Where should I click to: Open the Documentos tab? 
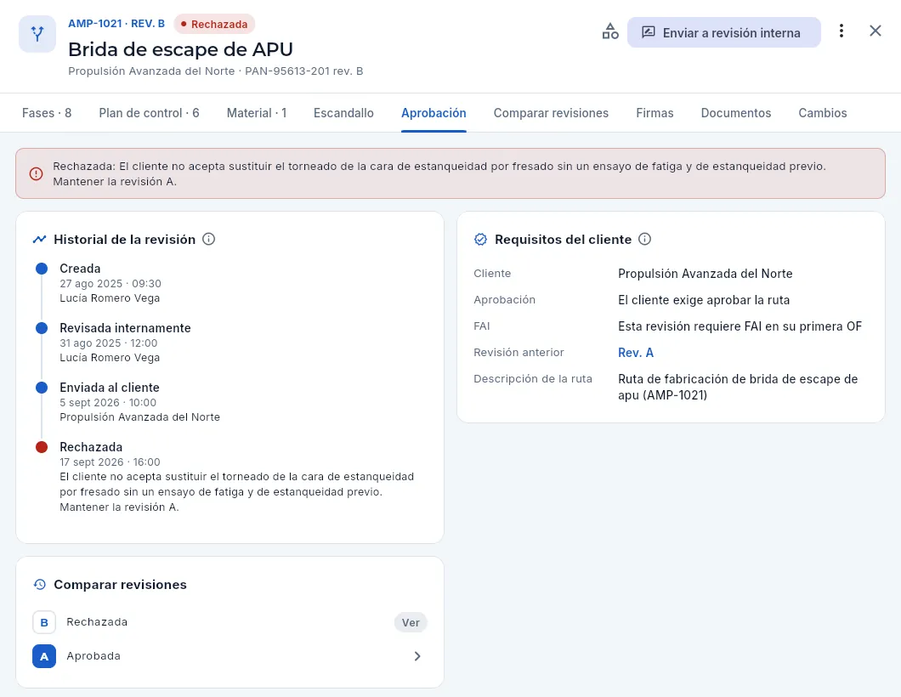736,113
